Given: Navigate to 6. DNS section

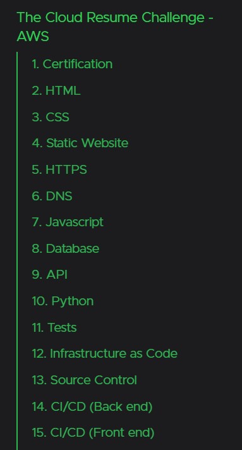Looking at the screenshot, I should pos(52,197).
